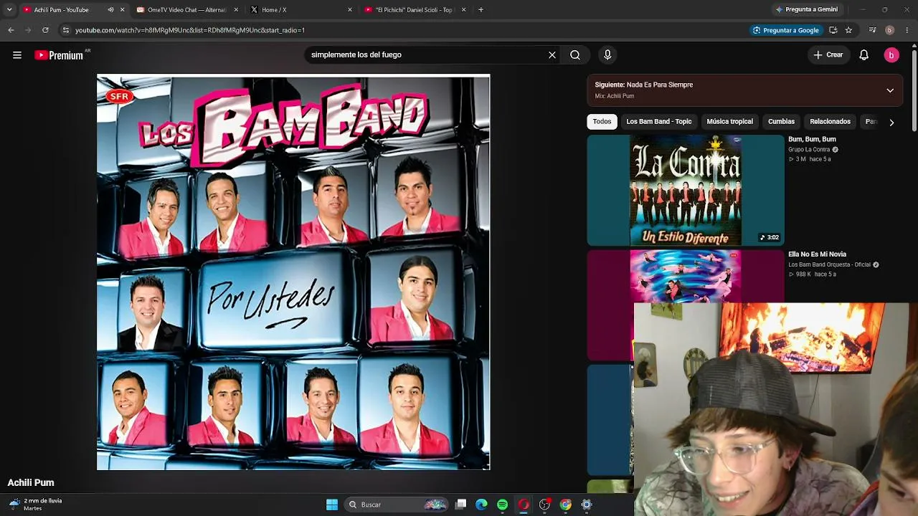Open the media controls in Chrome toolbar
The image size is (918, 516).
[872, 30]
